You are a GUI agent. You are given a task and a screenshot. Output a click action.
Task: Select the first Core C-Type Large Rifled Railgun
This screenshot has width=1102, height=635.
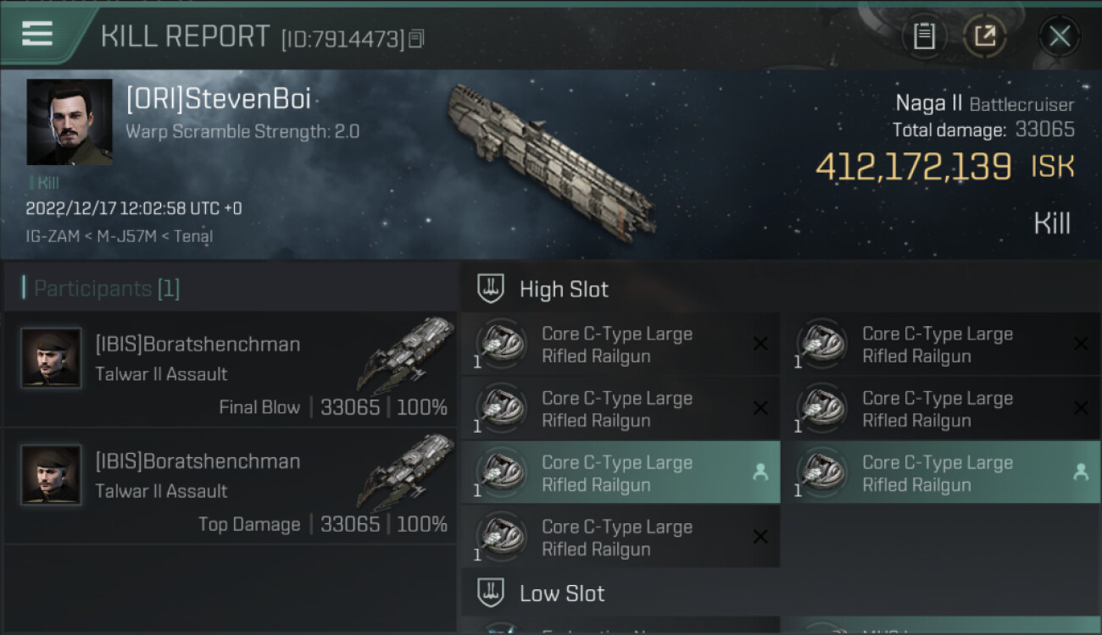click(619, 345)
